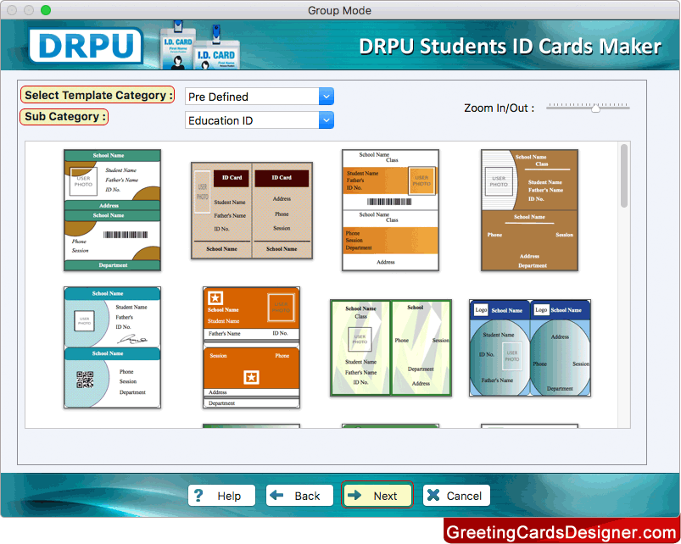681x544 pixels.
Task: Click the Zoom In/Out label
Action: click(x=499, y=108)
